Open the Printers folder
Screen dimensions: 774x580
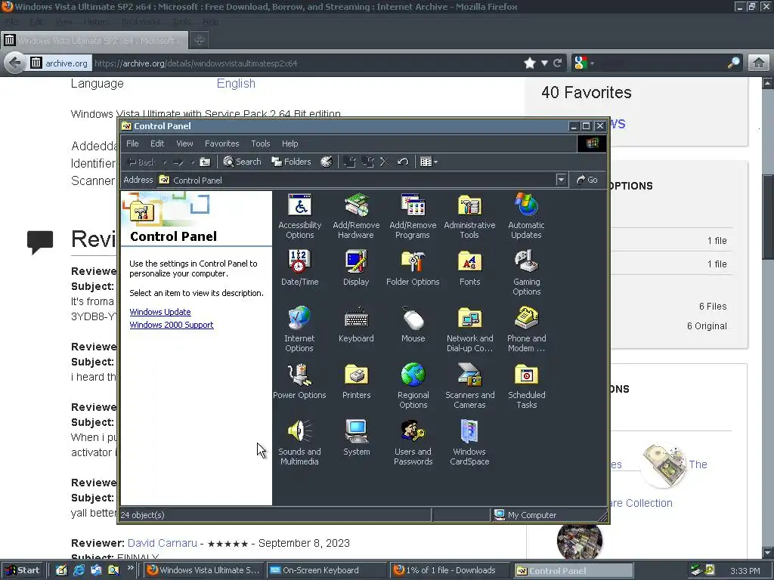click(356, 381)
